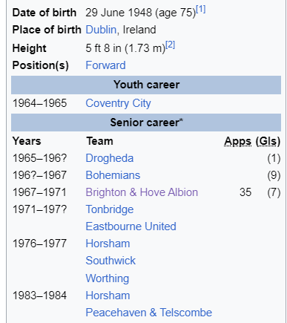Select the Horsham link for 1976–1977

pos(108,244)
